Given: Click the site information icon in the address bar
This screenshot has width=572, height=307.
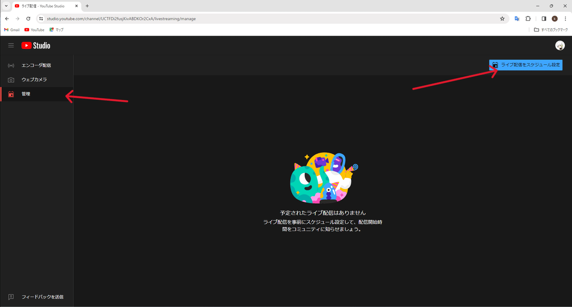Looking at the screenshot, I should pos(41,19).
